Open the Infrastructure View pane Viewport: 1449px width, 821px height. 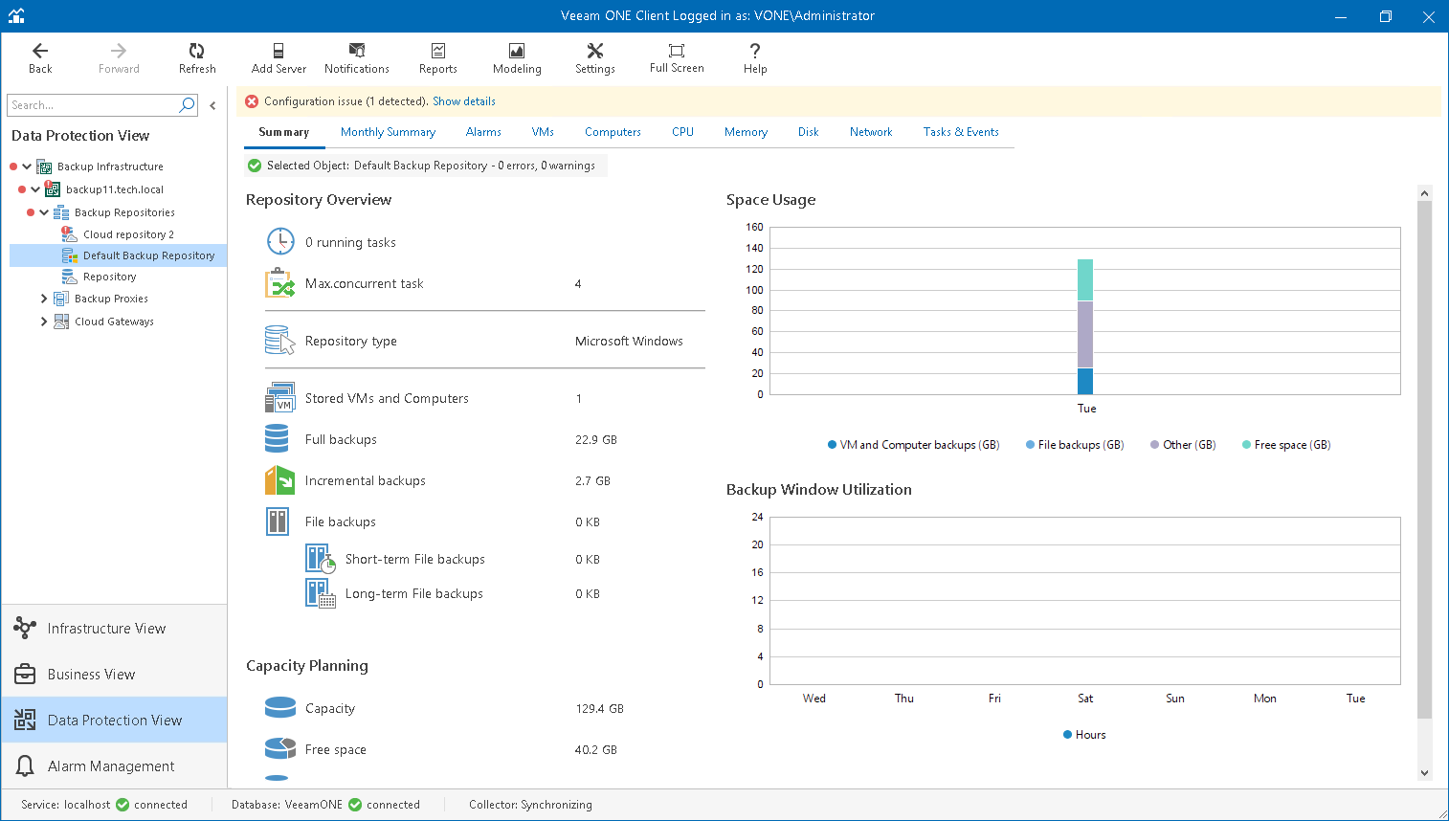(106, 629)
